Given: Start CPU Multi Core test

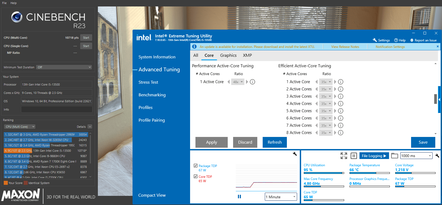Looking at the screenshot, I should (86, 38).
